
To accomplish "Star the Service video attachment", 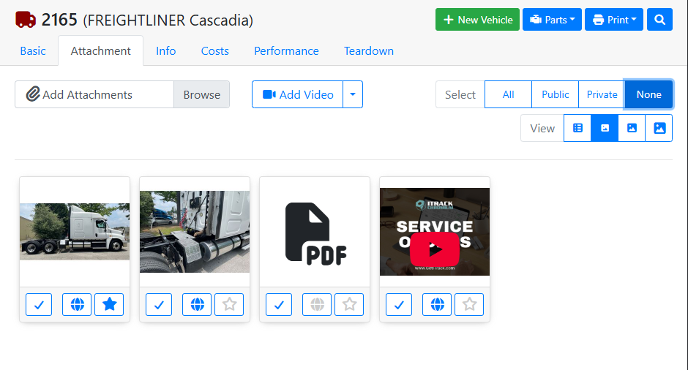I will (x=469, y=304).
